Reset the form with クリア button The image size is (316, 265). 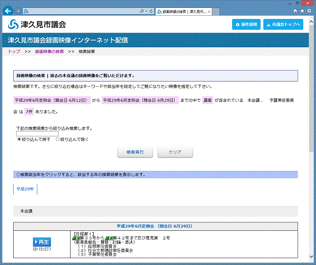click(175, 152)
